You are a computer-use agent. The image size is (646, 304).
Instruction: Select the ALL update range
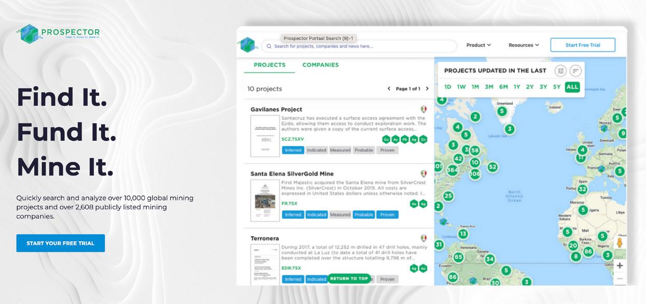pos(572,87)
